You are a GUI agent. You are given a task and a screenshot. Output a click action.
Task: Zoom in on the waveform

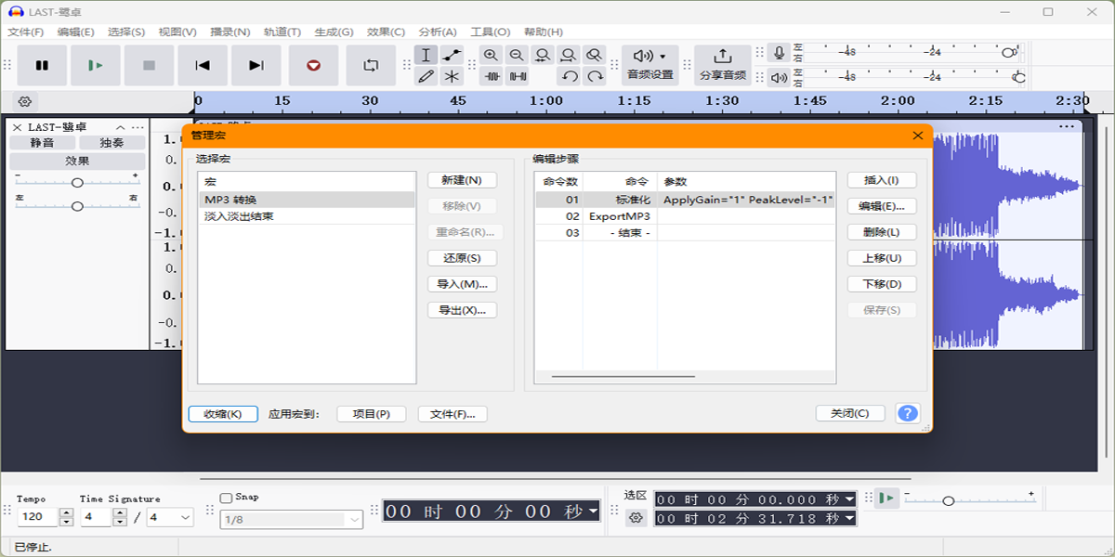point(491,55)
